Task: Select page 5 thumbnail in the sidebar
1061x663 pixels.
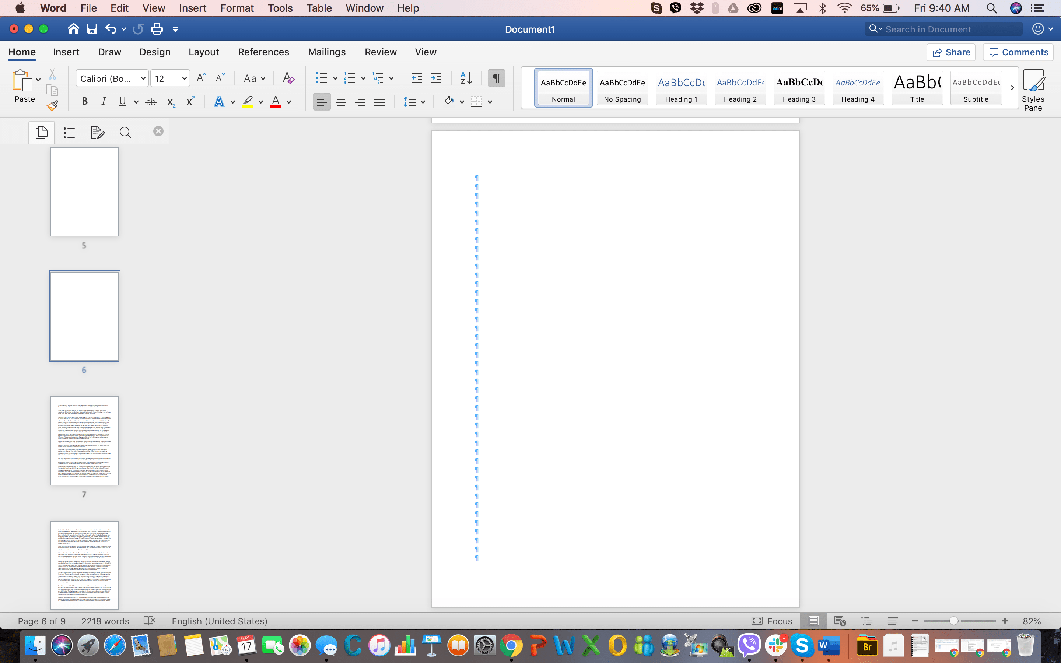Action: tap(84, 192)
